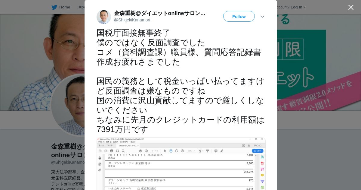
Task: Select the print icon in Acrobat toolbar
Action: pyautogui.click(x=111, y=151)
